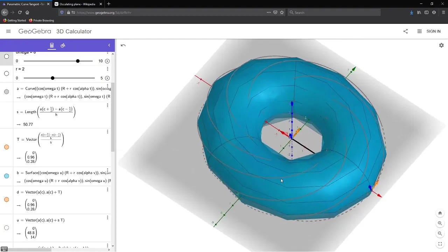Toggle visibility of the r slider
The height and width of the screenshot is (252, 448).
tap(7, 73)
